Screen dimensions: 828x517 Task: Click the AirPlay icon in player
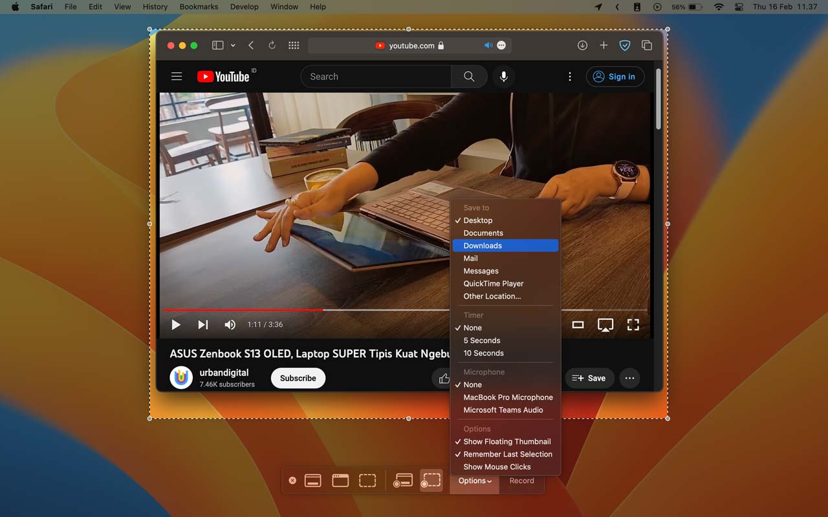[605, 324]
